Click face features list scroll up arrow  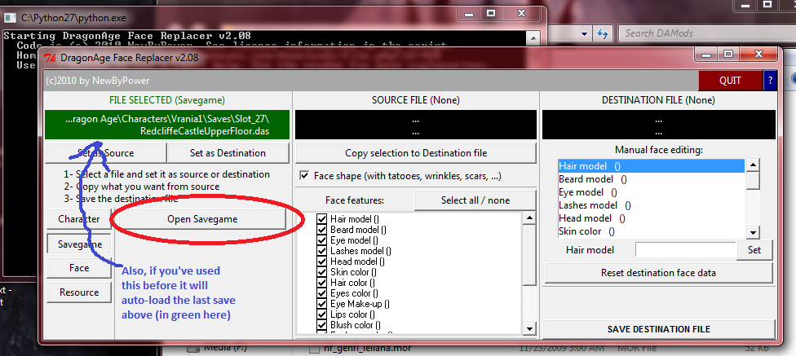pyautogui.click(x=529, y=218)
